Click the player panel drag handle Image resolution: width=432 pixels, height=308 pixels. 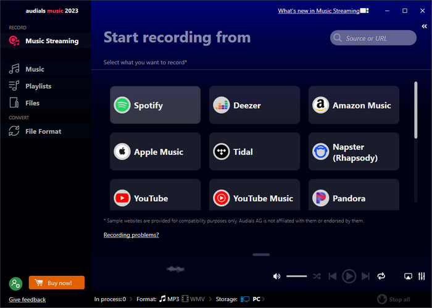coord(261,255)
